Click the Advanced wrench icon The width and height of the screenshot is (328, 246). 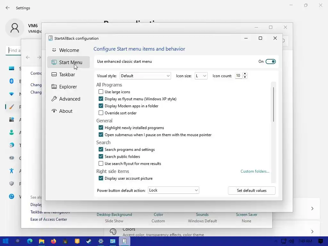point(54,99)
